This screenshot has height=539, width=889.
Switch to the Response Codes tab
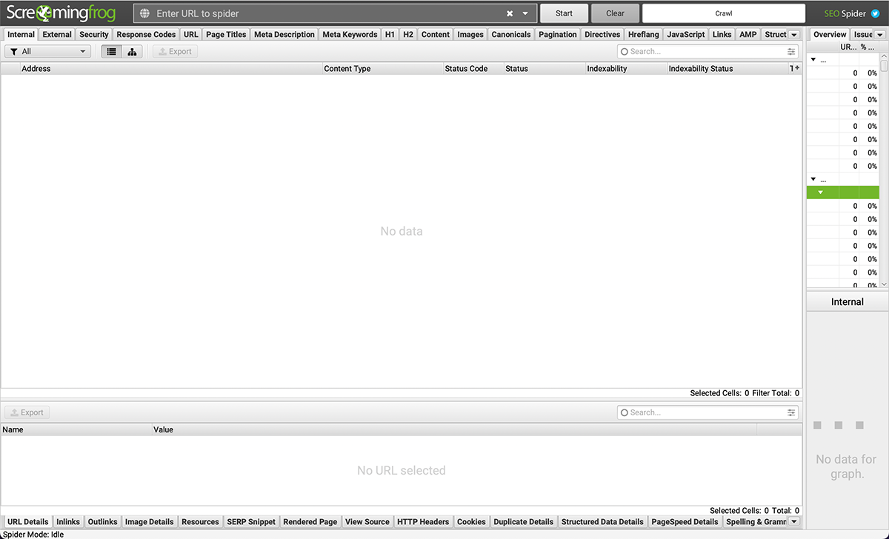click(146, 34)
